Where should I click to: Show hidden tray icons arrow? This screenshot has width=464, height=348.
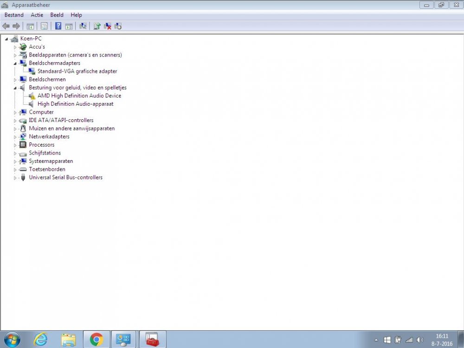[x=376, y=340]
